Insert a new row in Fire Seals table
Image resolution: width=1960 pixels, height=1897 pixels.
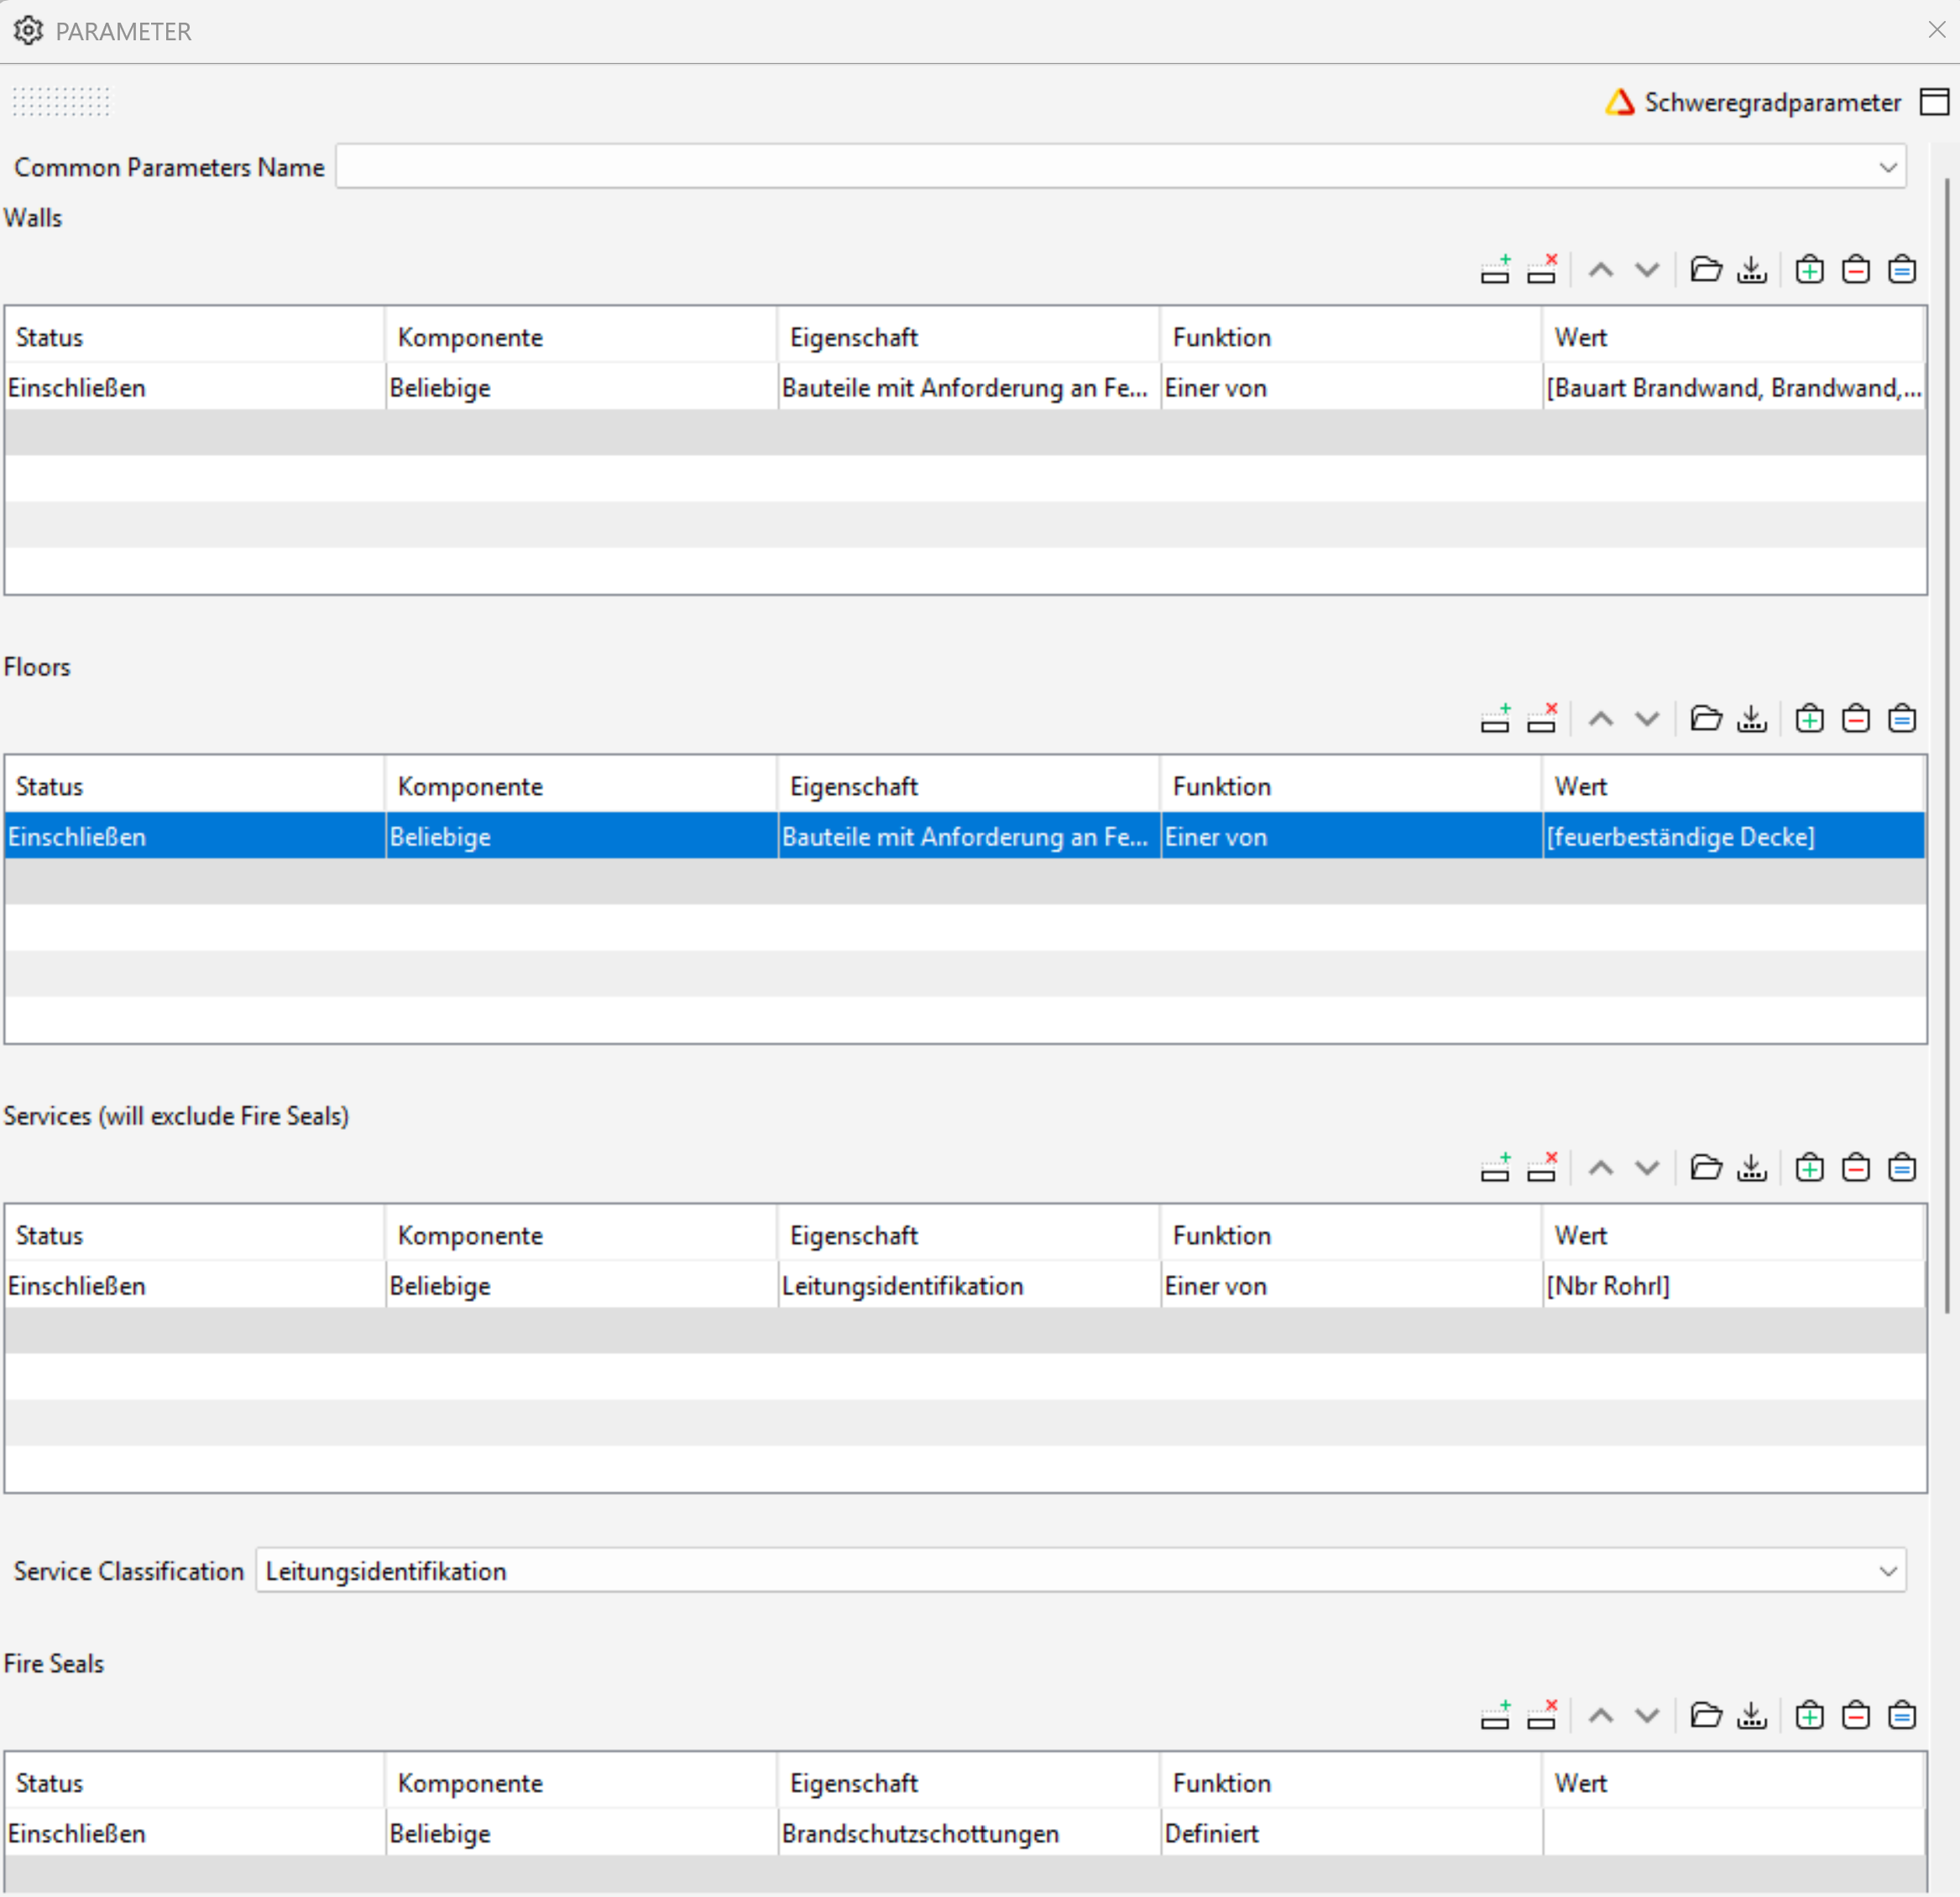click(x=1495, y=1716)
